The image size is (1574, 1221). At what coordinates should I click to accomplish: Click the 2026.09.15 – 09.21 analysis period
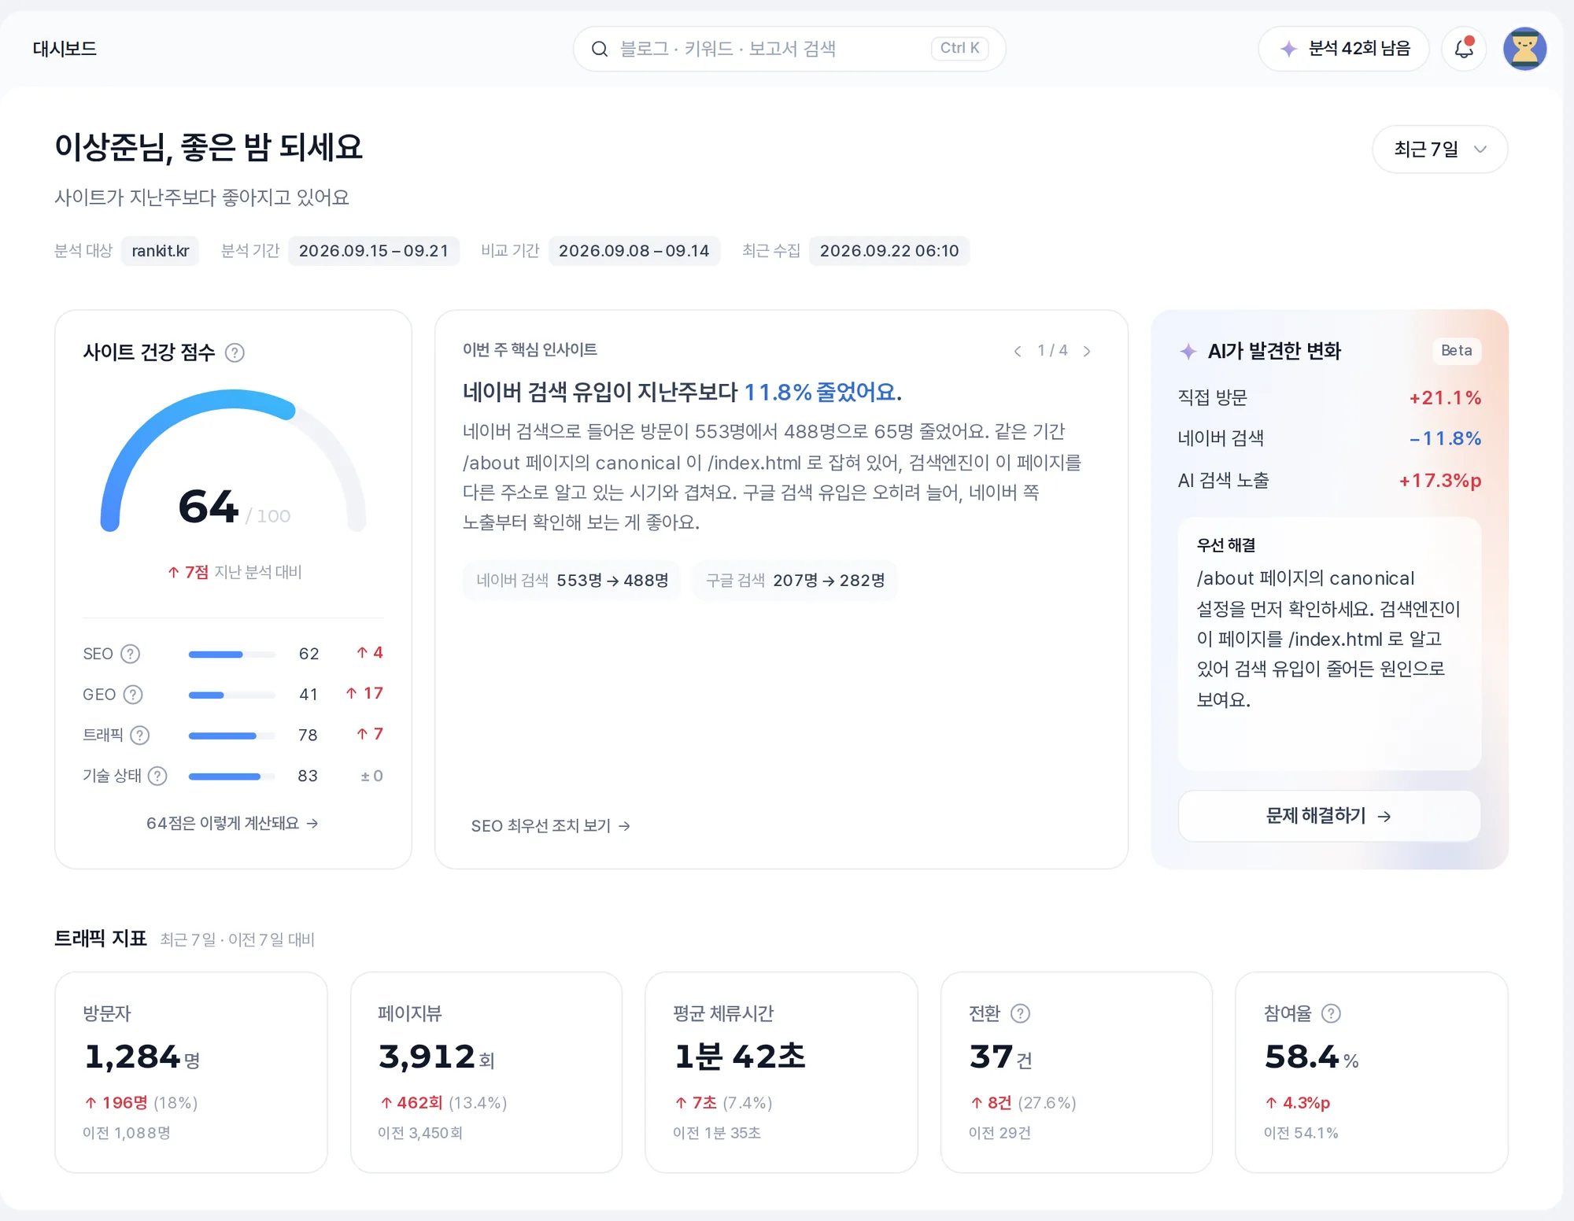(374, 251)
